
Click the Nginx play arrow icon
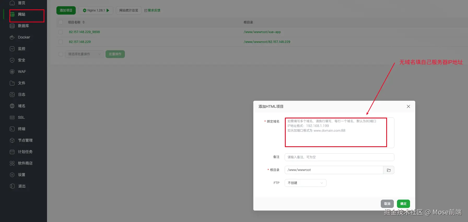click(x=108, y=10)
